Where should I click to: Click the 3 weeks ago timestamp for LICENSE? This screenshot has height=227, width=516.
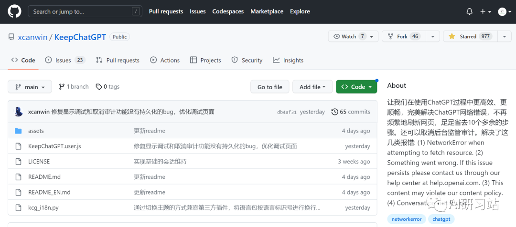coord(354,162)
